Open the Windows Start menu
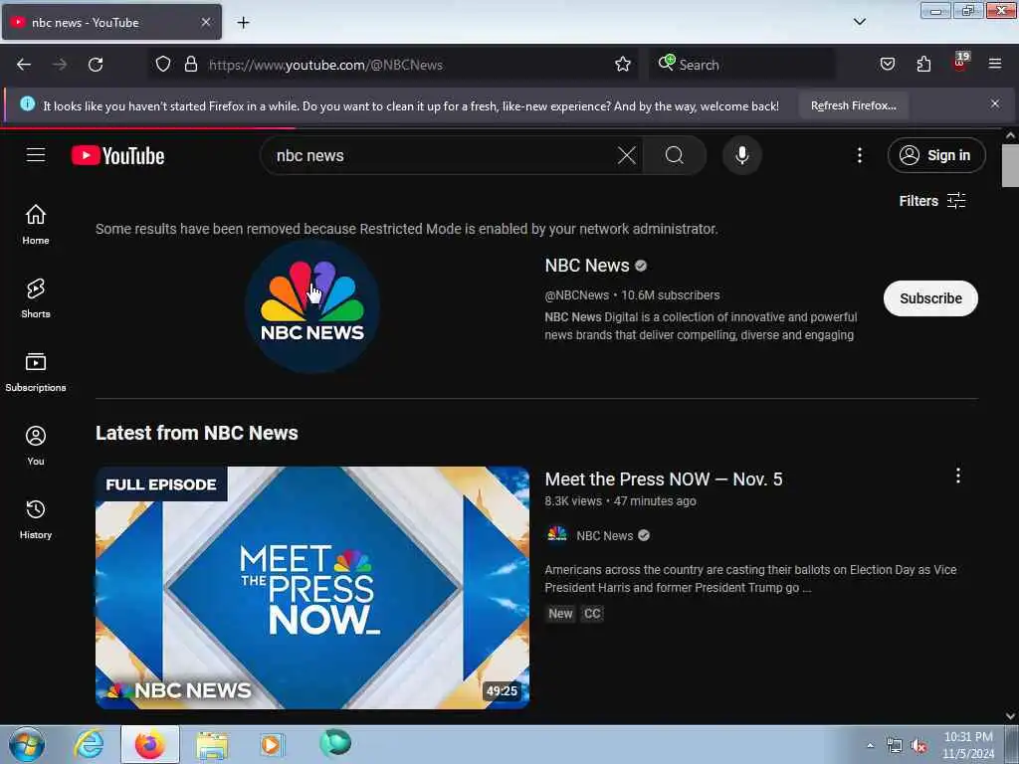This screenshot has height=764, width=1019. pyautogui.click(x=26, y=744)
